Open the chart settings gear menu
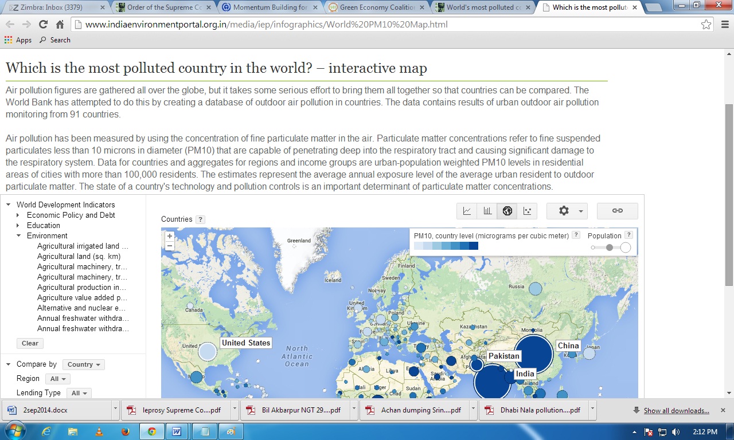Screen dimensions: 734x440 pos(567,211)
